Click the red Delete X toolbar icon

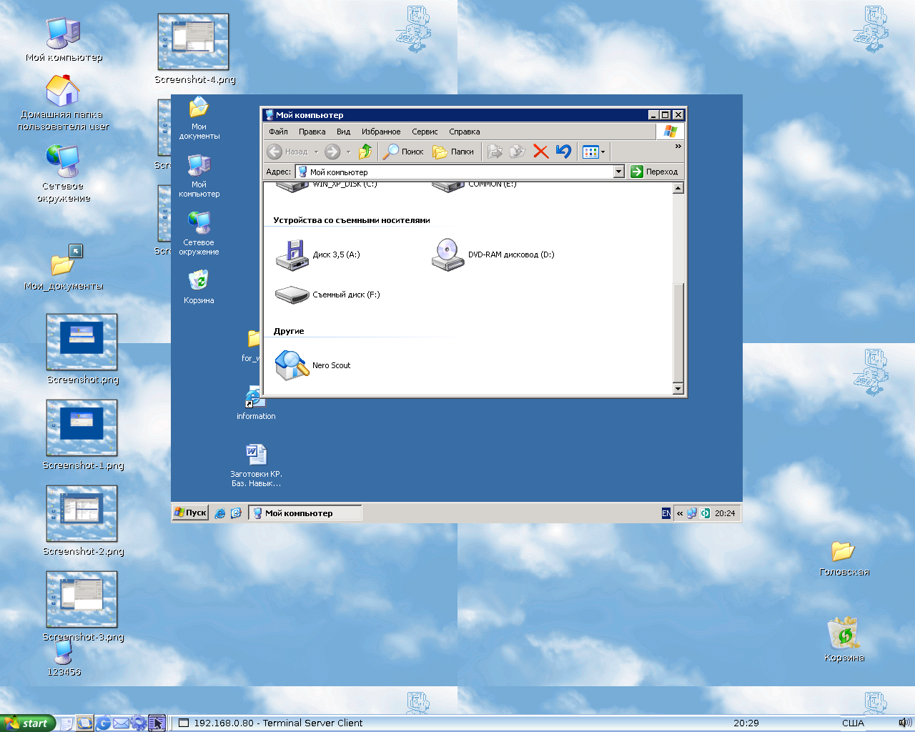pyautogui.click(x=540, y=152)
